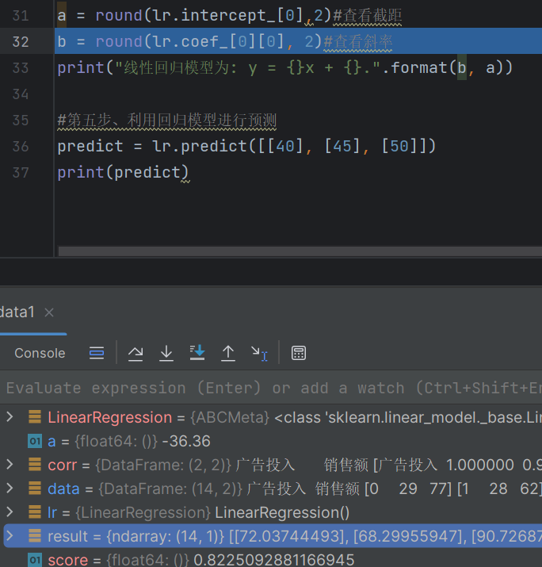Click the score value 0.8225092881166945
542x567 pixels.
pos(274,560)
